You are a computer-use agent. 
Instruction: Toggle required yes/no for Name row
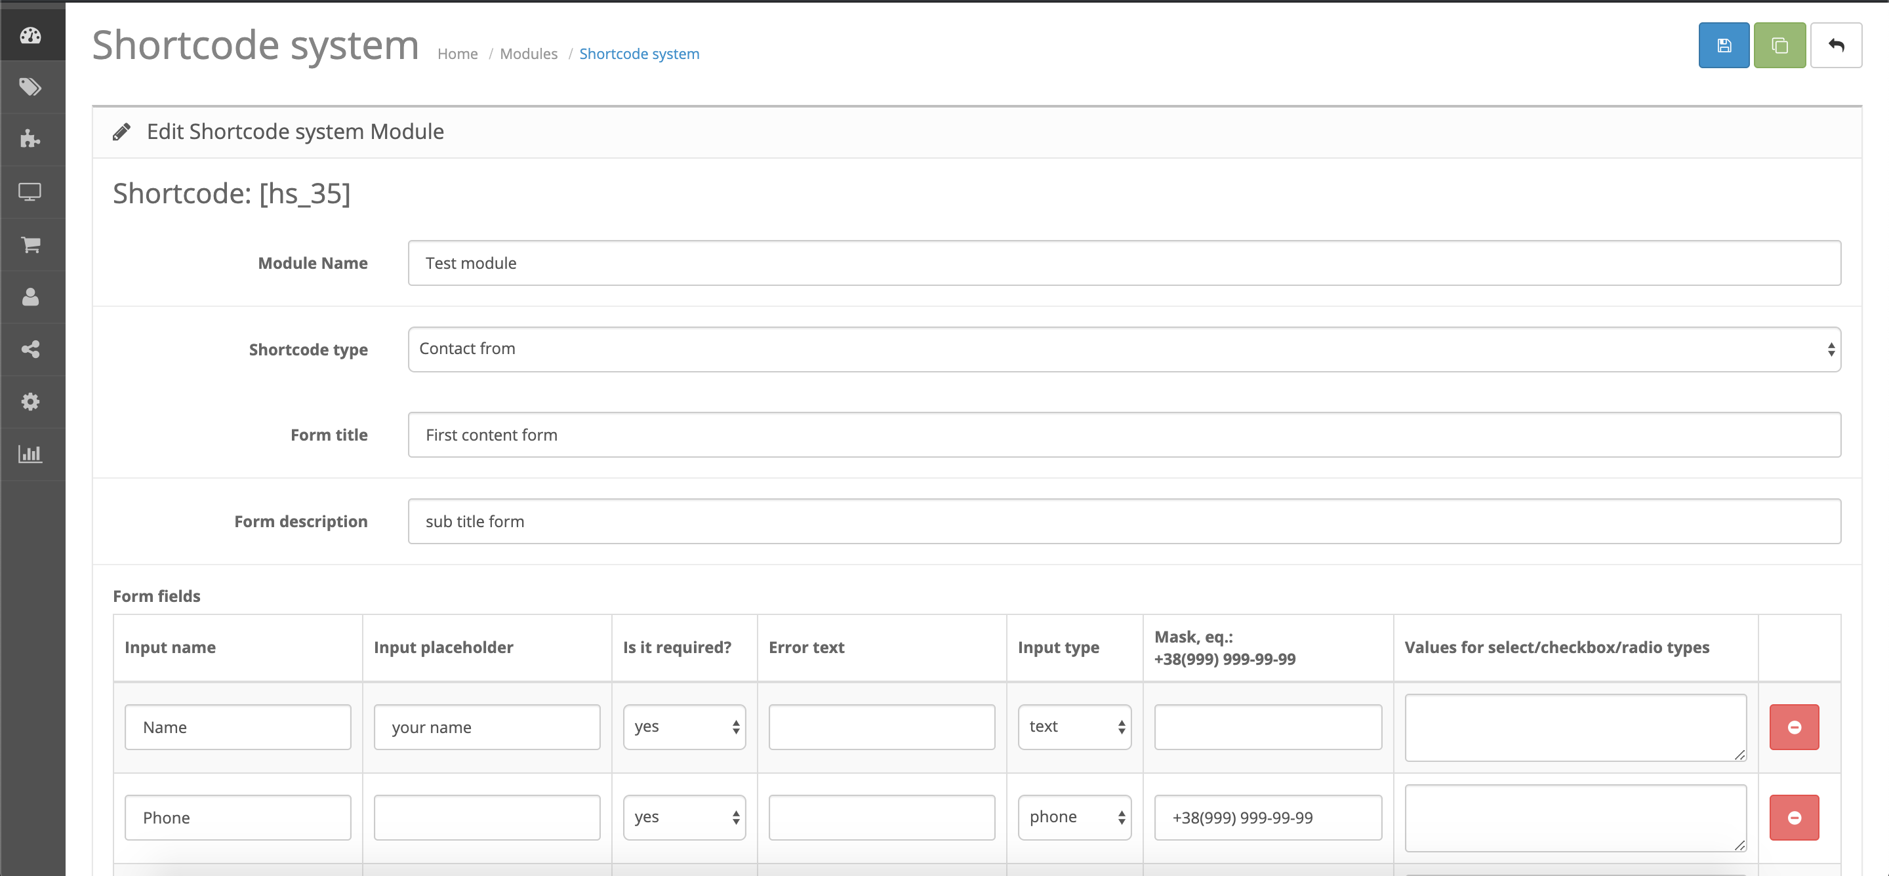(684, 727)
